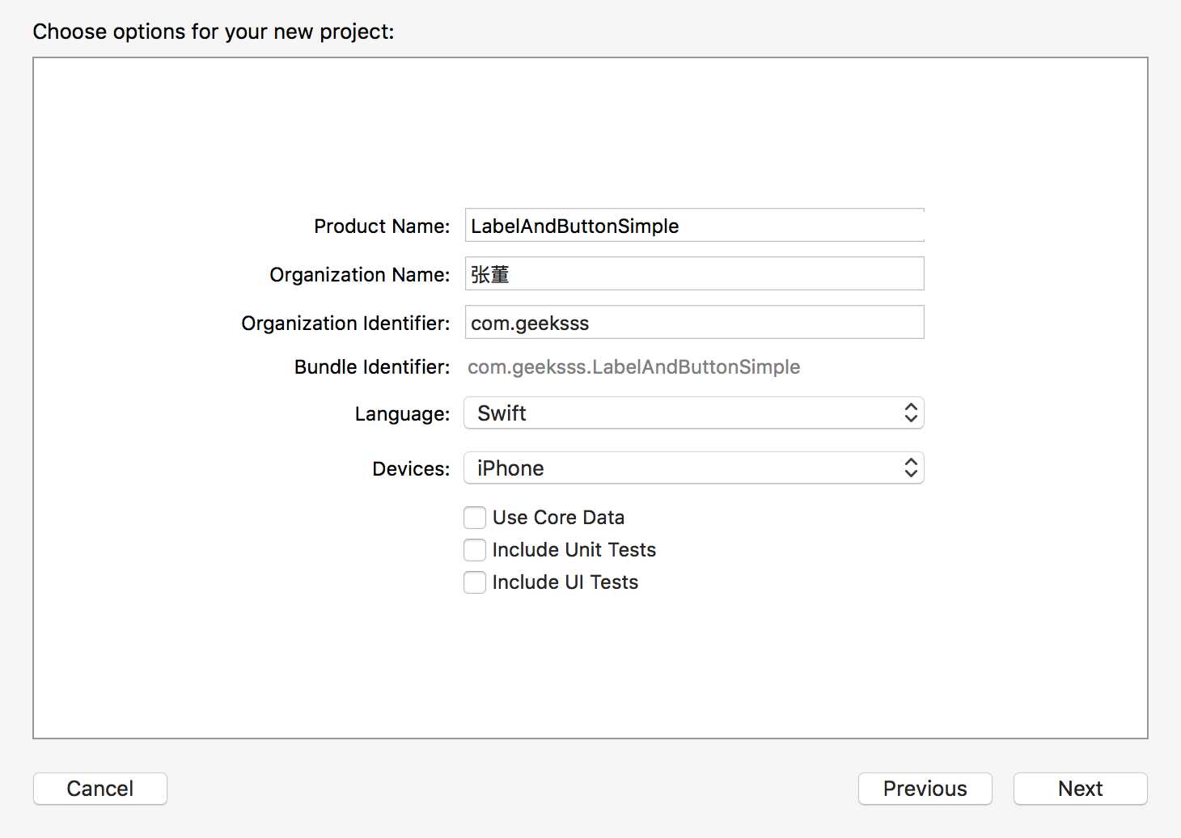The width and height of the screenshot is (1181, 838).
Task: Proceed with the Next button
Action: tap(1080, 789)
